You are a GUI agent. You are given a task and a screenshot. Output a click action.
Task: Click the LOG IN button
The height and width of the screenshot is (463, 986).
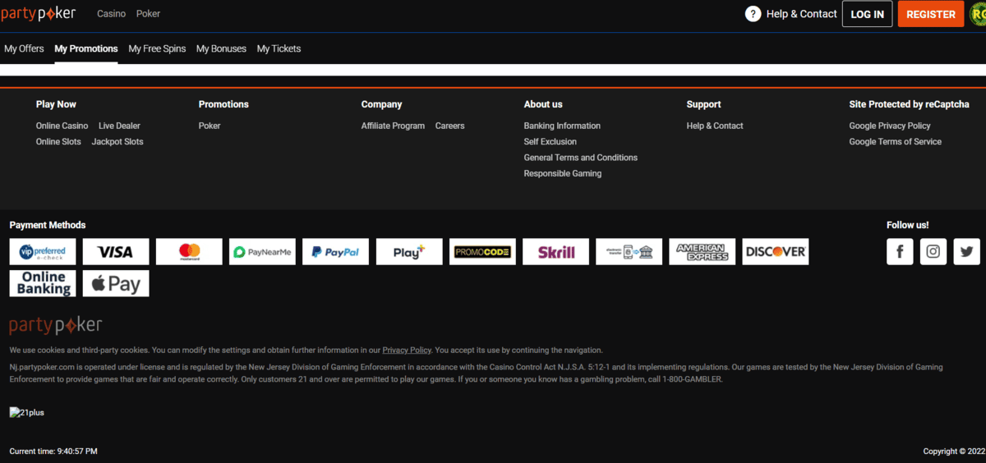tap(868, 14)
